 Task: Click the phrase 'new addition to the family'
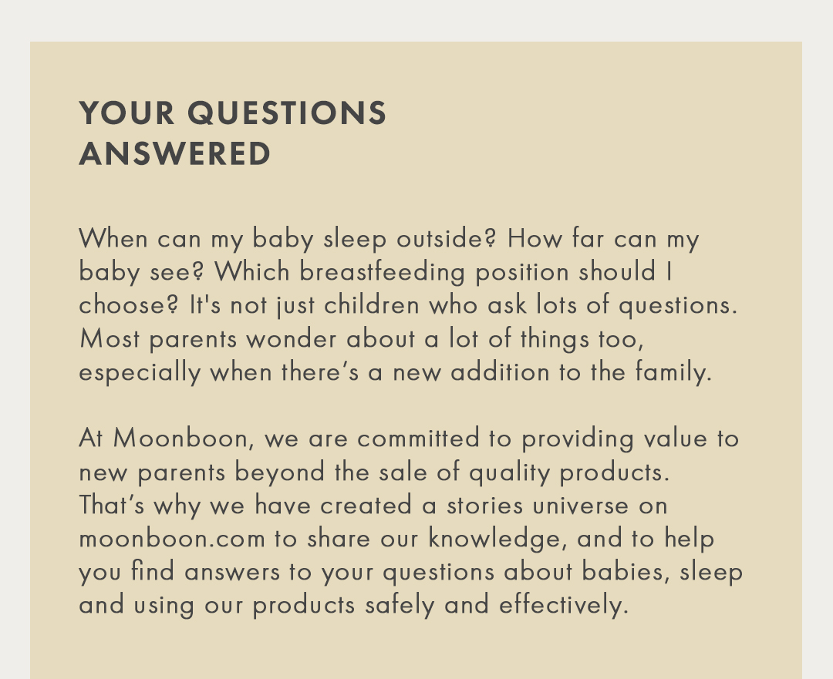point(551,373)
